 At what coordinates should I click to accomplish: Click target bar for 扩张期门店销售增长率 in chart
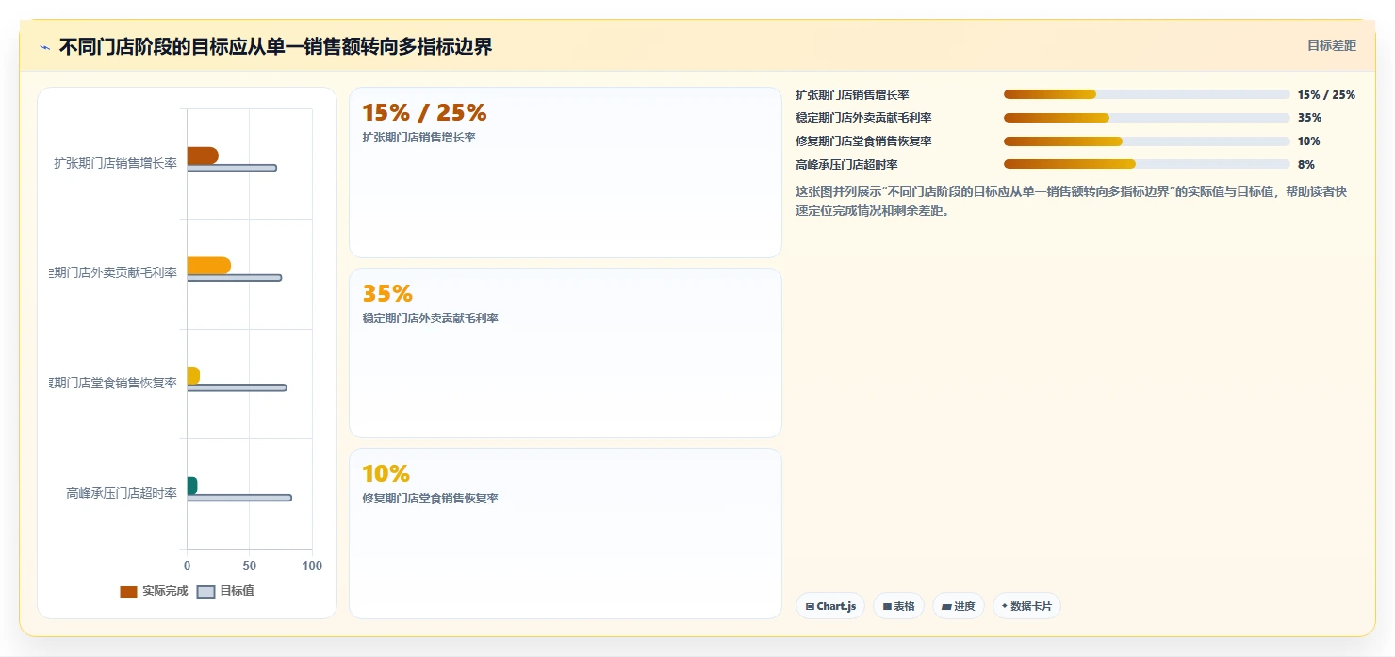(x=232, y=168)
